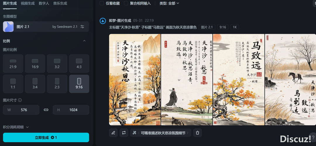Click the 立即生成 button

pyautogui.click(x=46, y=138)
